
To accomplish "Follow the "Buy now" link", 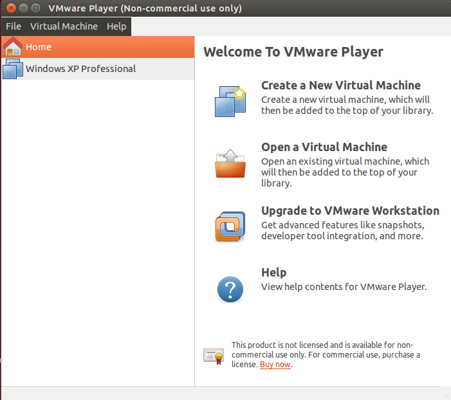I will click(x=275, y=365).
